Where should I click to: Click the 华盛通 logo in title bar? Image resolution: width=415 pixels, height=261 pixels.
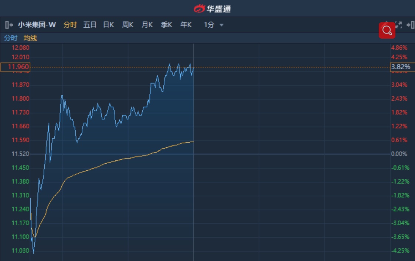(x=212, y=8)
